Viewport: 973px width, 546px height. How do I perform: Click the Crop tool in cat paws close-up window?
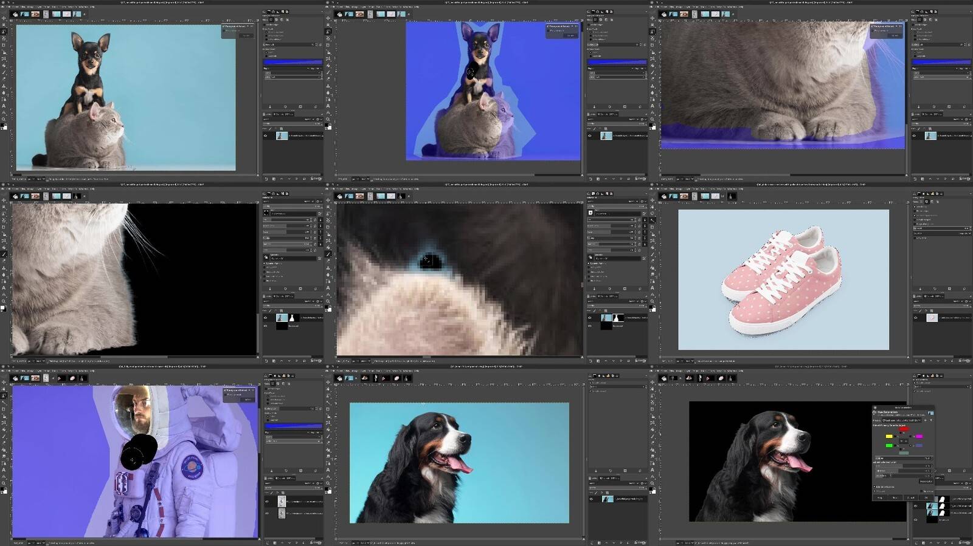coord(653,45)
